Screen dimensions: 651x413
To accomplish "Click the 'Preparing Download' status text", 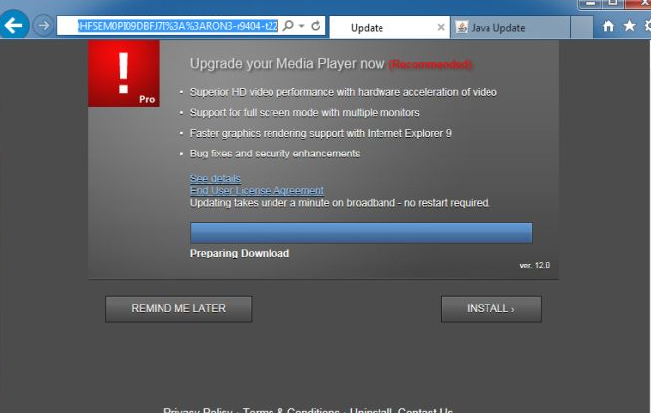I will pos(240,253).
